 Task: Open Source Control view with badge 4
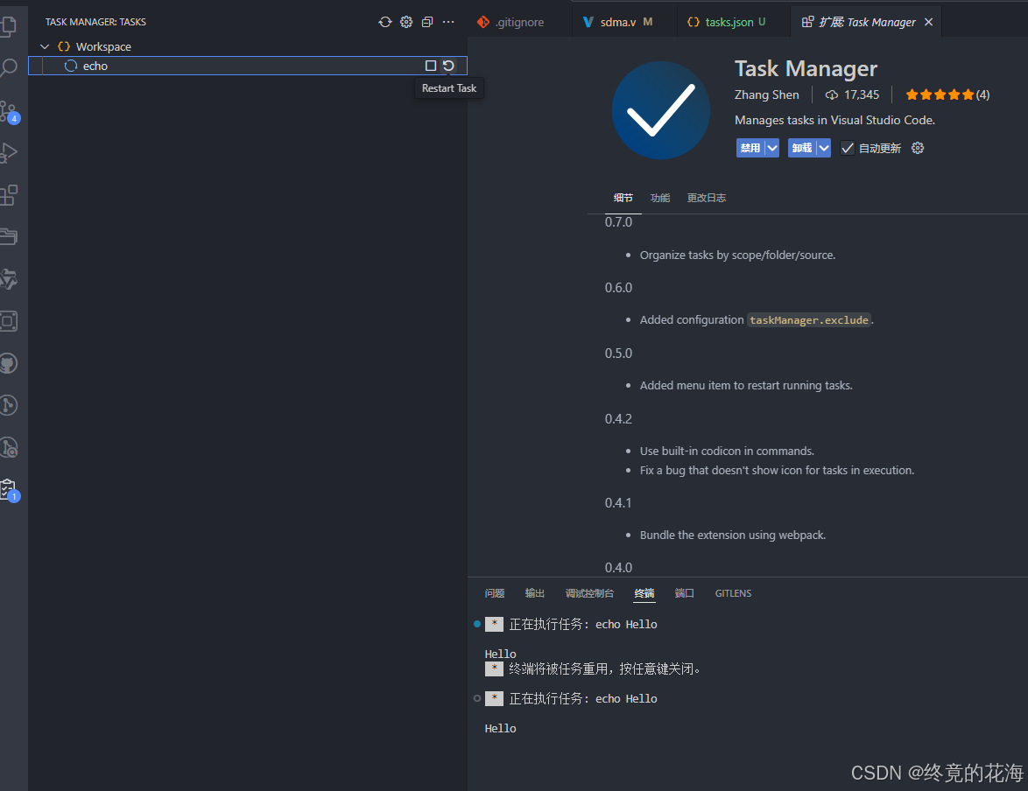9,111
